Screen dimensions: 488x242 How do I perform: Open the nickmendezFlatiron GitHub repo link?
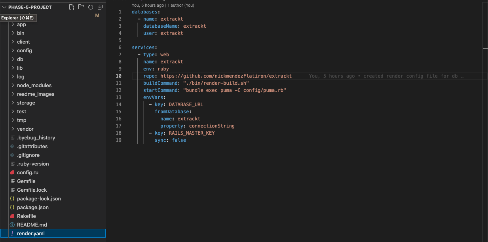tap(226, 76)
